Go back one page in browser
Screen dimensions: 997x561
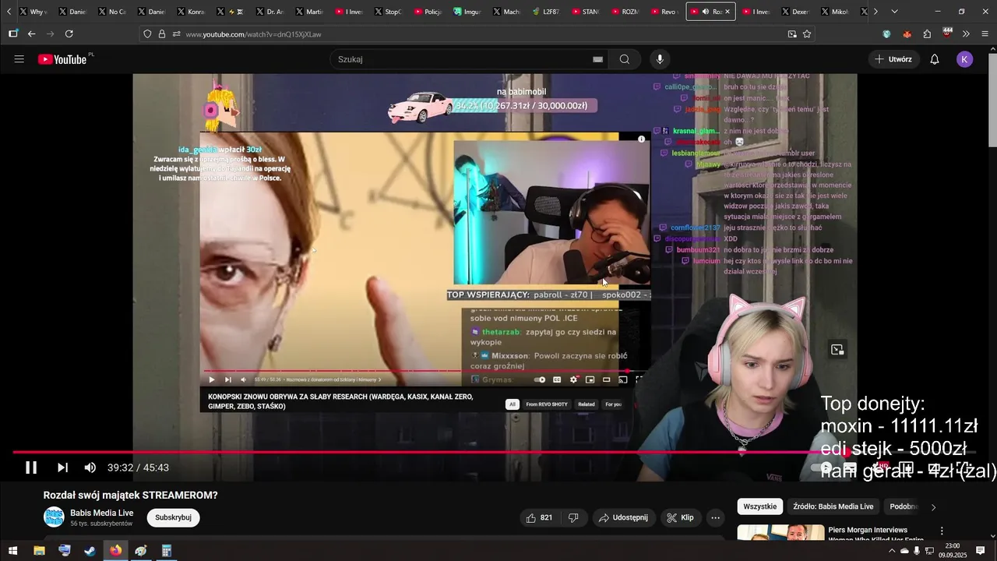click(31, 34)
